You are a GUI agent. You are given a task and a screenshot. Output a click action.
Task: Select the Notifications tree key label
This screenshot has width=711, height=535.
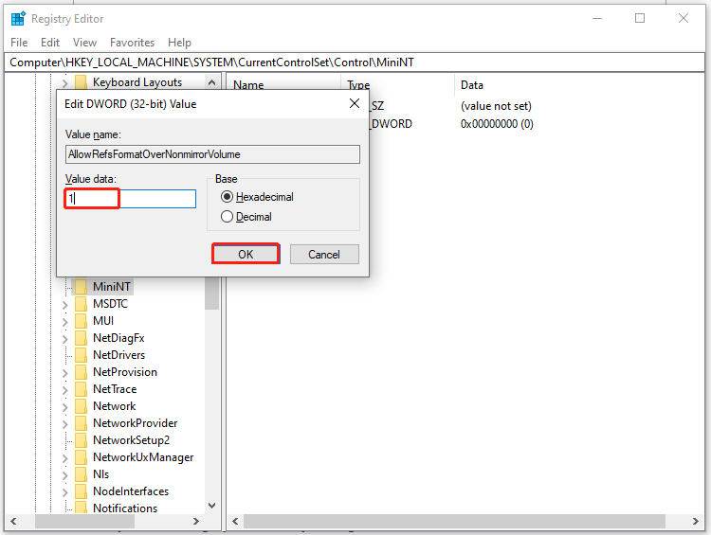pyautogui.click(x=125, y=508)
